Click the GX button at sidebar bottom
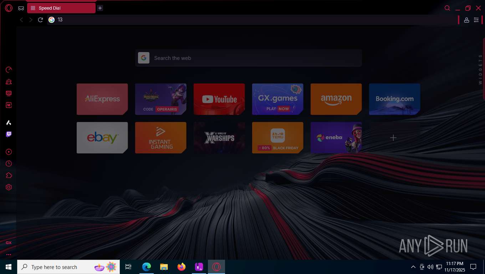This screenshot has height=274, width=485. tap(9, 243)
